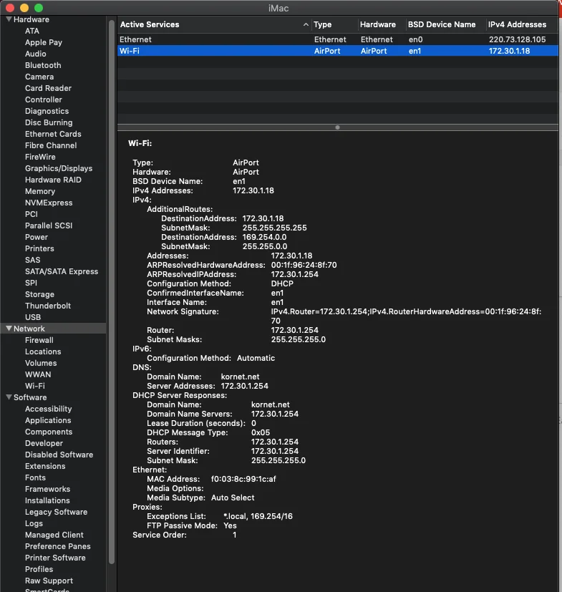Open Preference Panes in the sidebar
562x592 pixels.
point(58,546)
